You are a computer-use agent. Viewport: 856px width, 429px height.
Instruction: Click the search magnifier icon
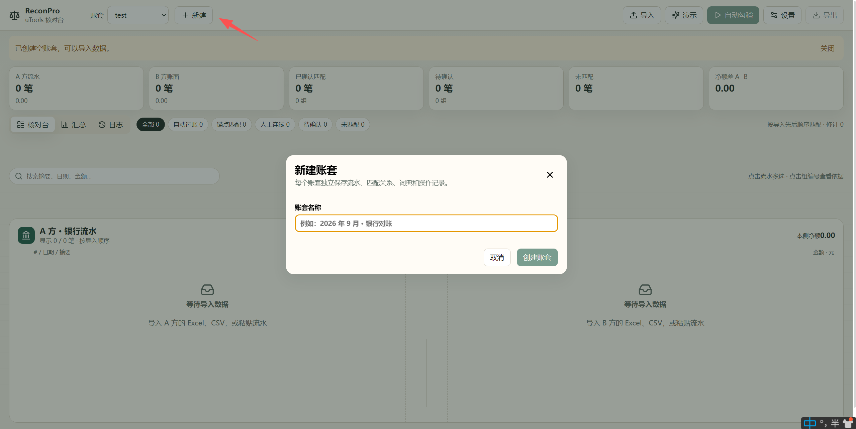(19, 176)
